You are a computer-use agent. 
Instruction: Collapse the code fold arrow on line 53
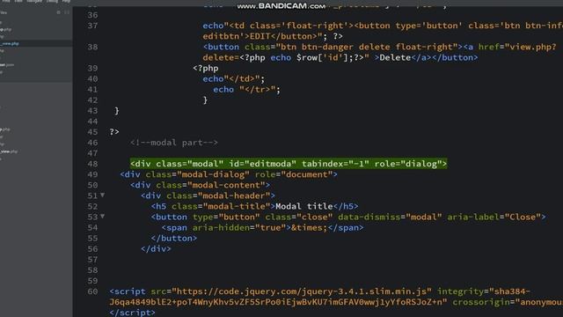pyautogui.click(x=103, y=217)
